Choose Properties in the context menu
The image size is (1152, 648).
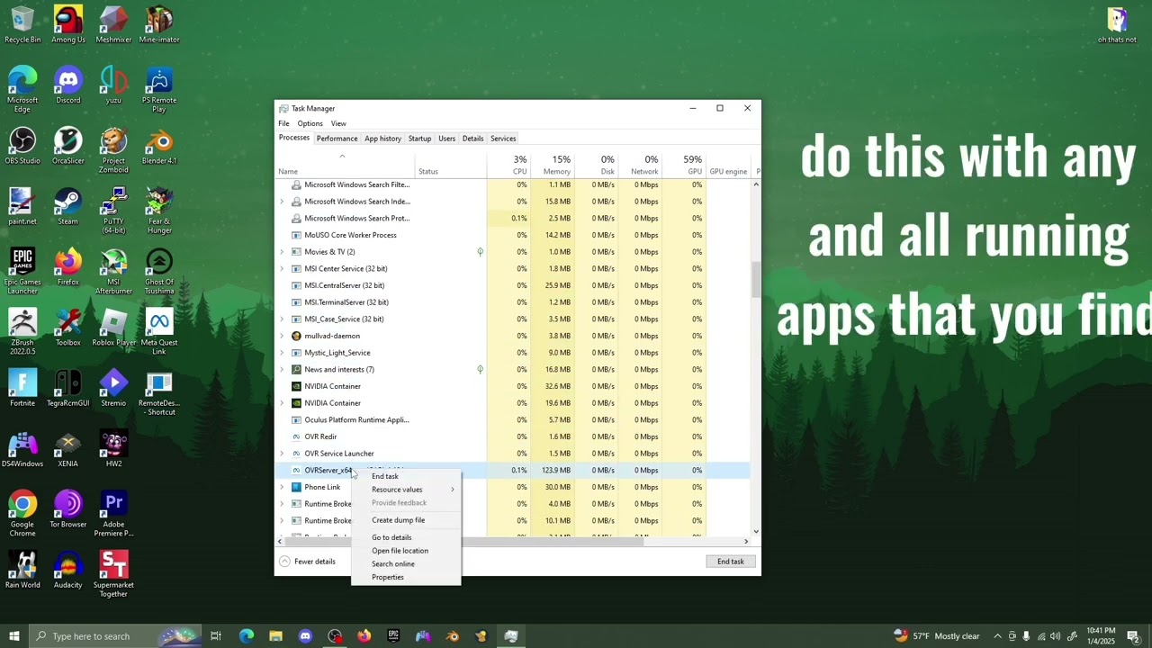tap(406, 577)
